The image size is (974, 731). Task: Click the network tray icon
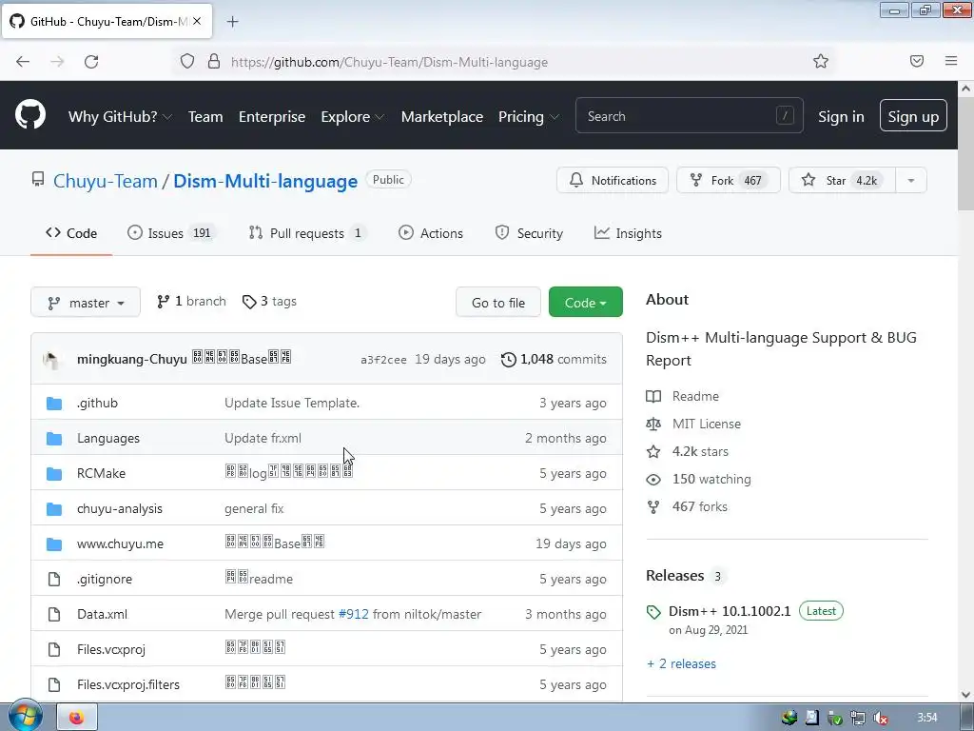coord(858,718)
